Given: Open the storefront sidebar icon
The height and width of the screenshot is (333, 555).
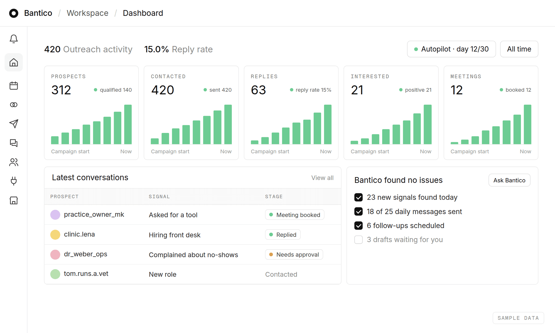Looking at the screenshot, I should [x=14, y=200].
